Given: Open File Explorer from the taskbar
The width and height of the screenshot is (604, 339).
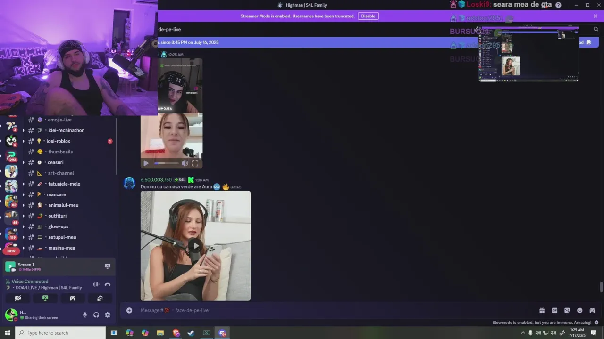Looking at the screenshot, I should (x=160, y=333).
